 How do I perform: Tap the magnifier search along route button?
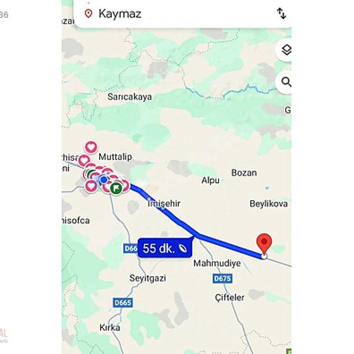(285, 82)
